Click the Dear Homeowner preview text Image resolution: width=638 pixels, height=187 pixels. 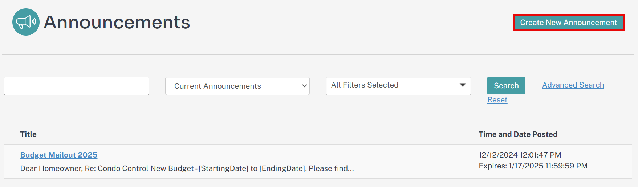pos(51,168)
